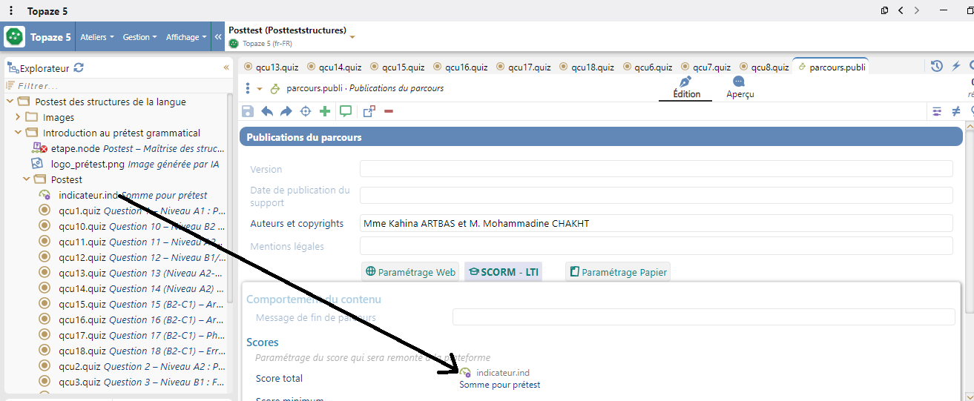This screenshot has width=974, height=401.
Task: Click the Paramétrage Papier button
Action: pyautogui.click(x=618, y=272)
